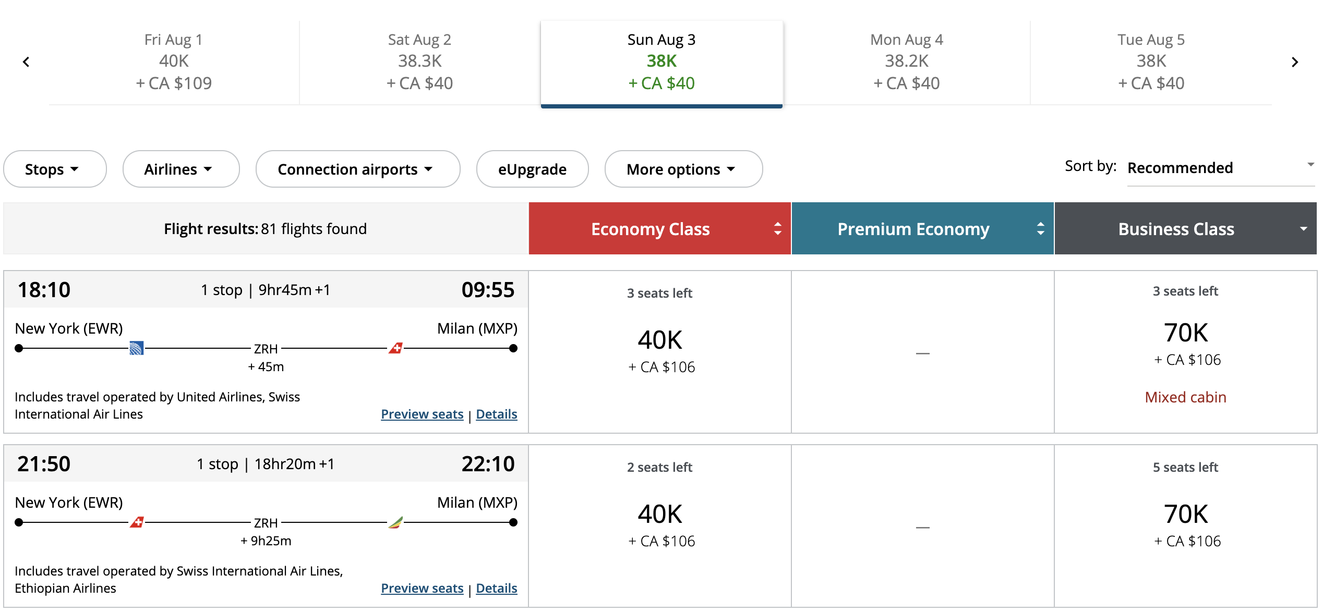Go to next dates with right arrow
The width and height of the screenshot is (1323, 612).
(x=1295, y=62)
